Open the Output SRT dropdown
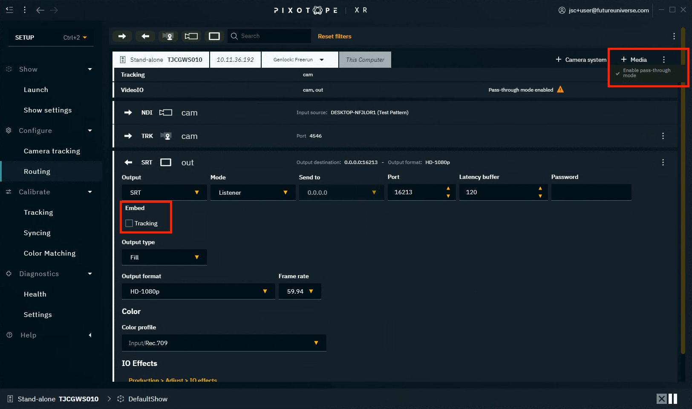The image size is (692, 409). tap(164, 193)
